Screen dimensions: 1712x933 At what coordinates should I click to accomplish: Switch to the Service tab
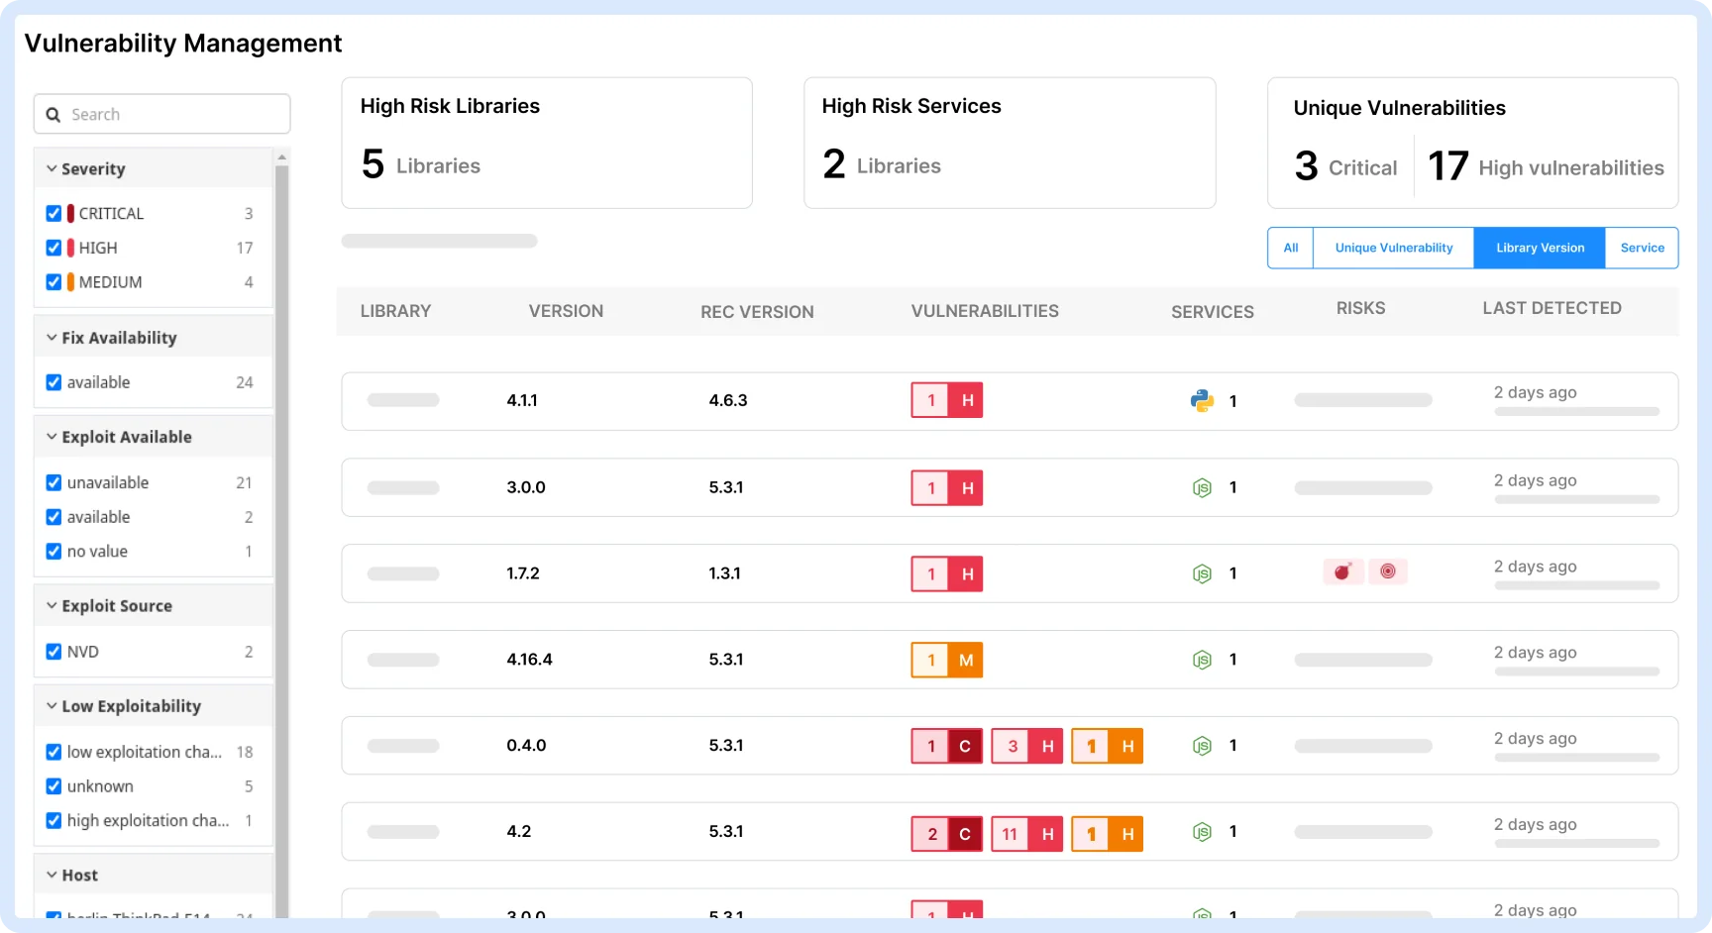(1642, 248)
